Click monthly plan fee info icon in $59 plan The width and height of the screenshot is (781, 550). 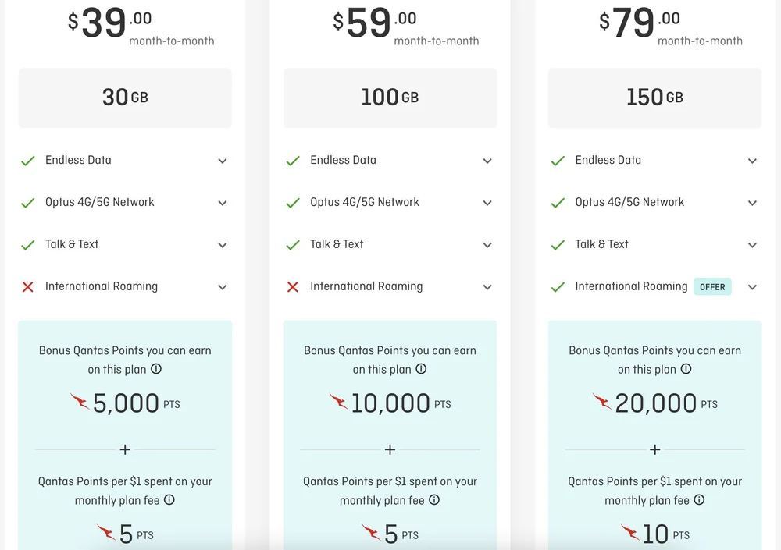434,500
